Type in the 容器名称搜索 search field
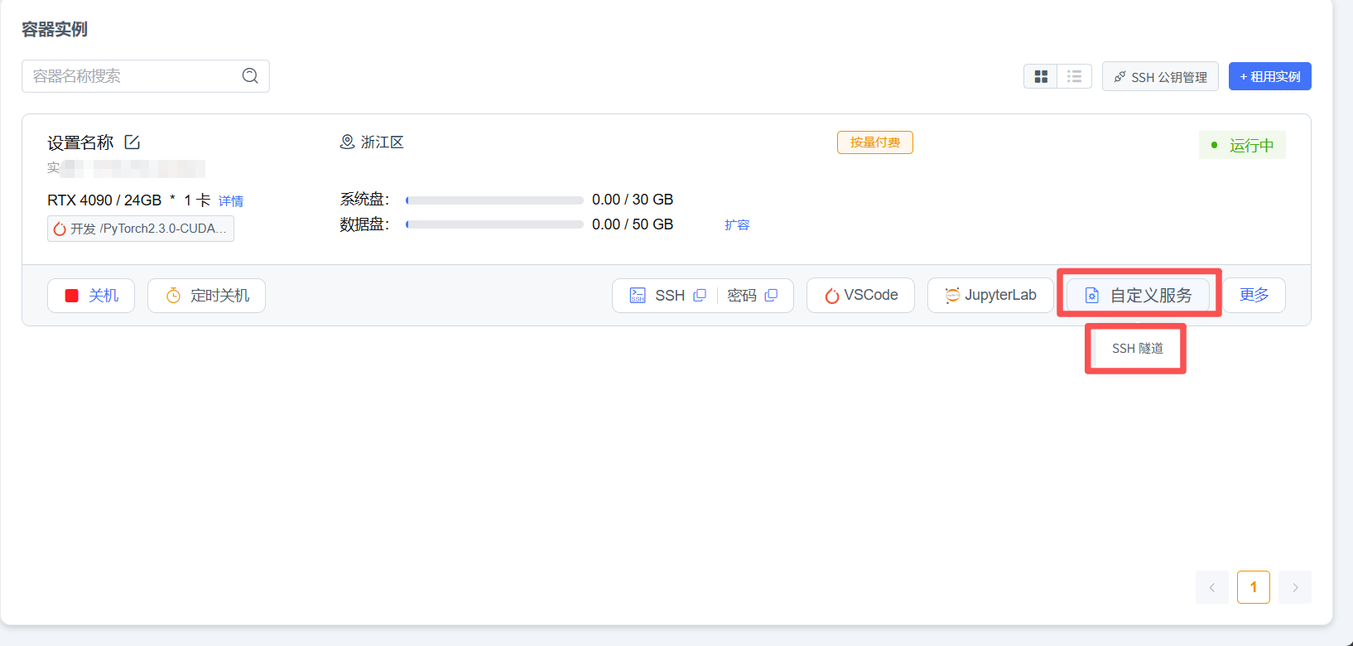Image resolution: width=1353 pixels, height=646 pixels. (x=132, y=76)
